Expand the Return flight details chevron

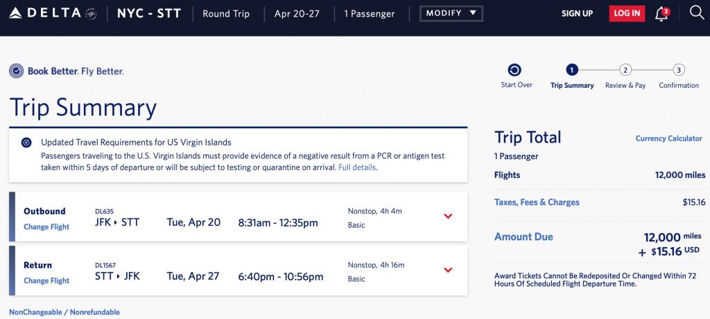(448, 270)
